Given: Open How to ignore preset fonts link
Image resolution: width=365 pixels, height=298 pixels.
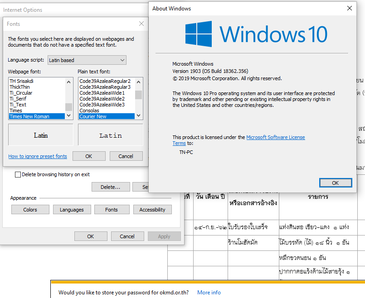Looking at the screenshot, I should [38, 156].
